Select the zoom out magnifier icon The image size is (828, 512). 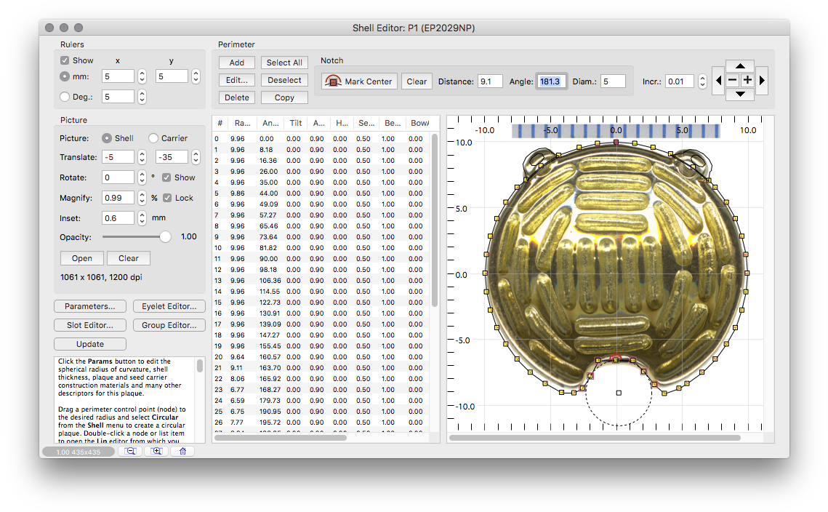point(131,451)
